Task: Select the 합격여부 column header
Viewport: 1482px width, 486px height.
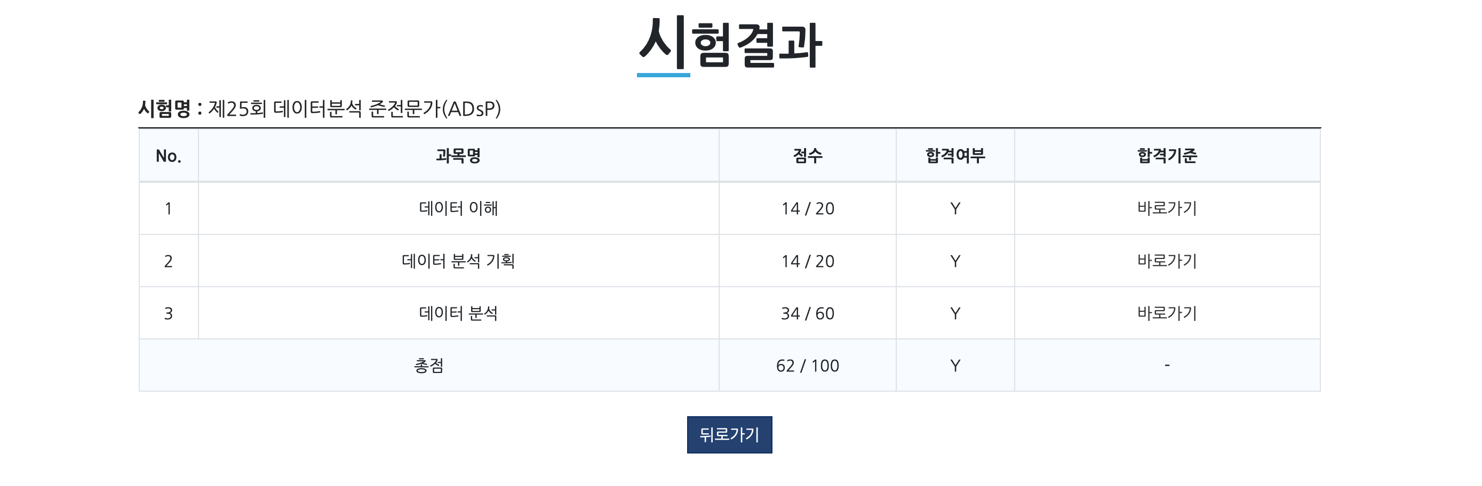Action: coord(955,156)
